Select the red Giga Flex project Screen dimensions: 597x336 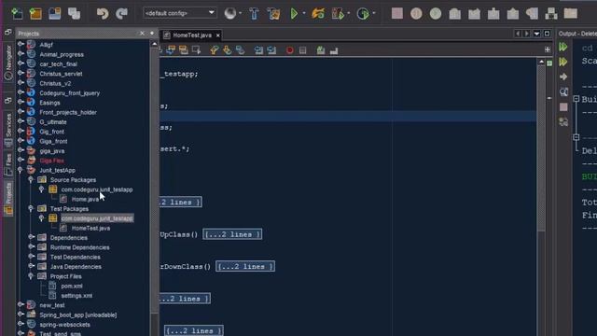coord(52,161)
